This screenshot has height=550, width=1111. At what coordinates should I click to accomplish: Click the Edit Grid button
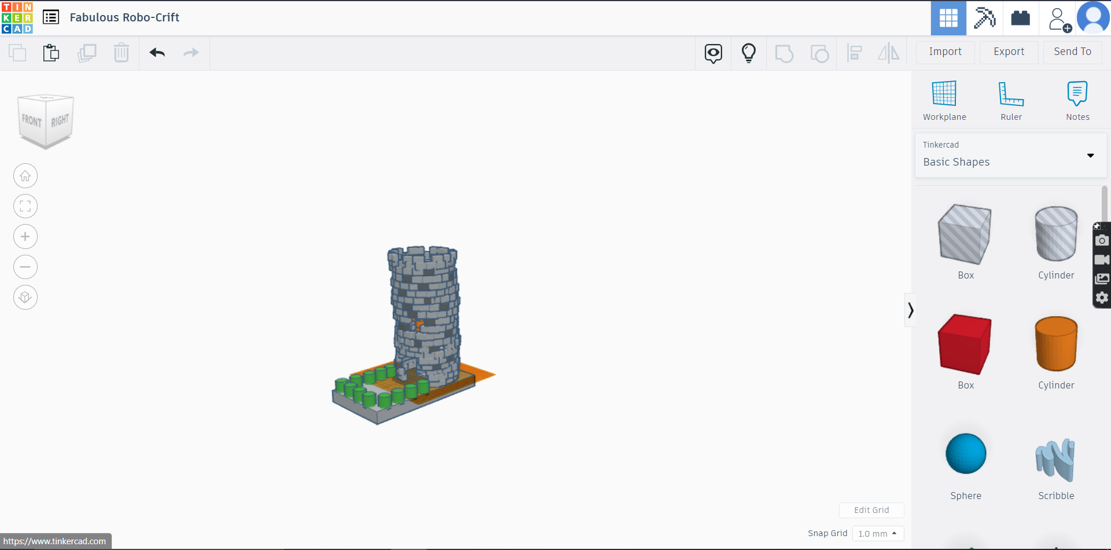(871, 510)
